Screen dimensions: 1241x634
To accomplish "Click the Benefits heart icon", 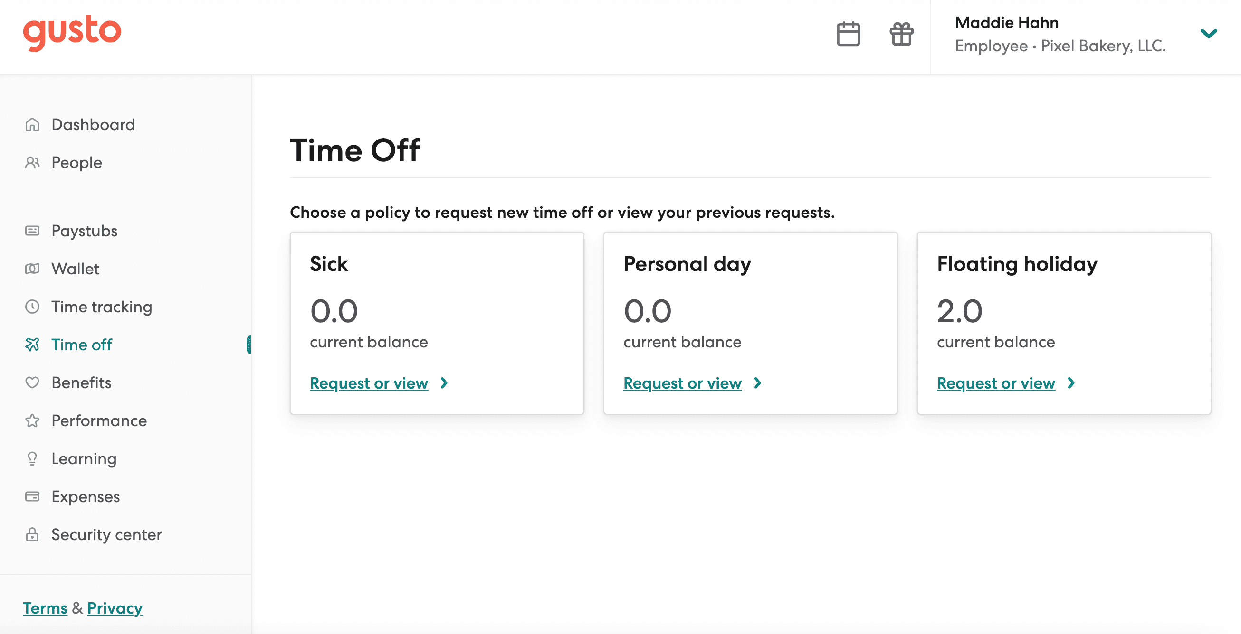I will (32, 382).
